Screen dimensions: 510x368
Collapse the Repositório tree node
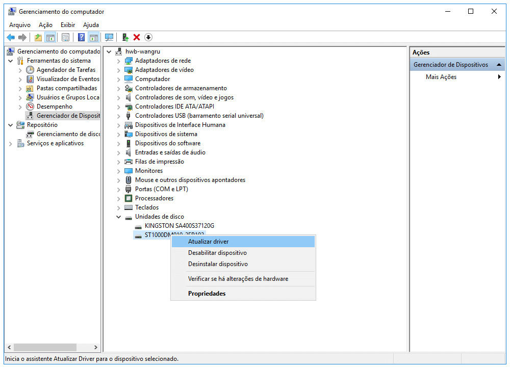10,125
